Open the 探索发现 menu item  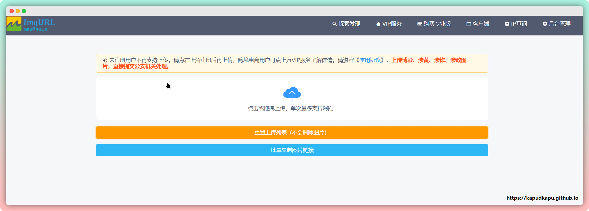[349, 24]
